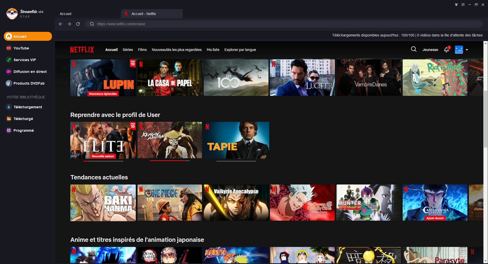Select Séries in Netflix navigation
This screenshot has width=488, height=264.
click(128, 50)
